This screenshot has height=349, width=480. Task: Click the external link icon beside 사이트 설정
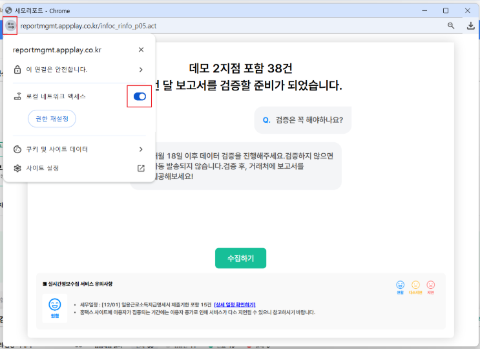point(141,168)
